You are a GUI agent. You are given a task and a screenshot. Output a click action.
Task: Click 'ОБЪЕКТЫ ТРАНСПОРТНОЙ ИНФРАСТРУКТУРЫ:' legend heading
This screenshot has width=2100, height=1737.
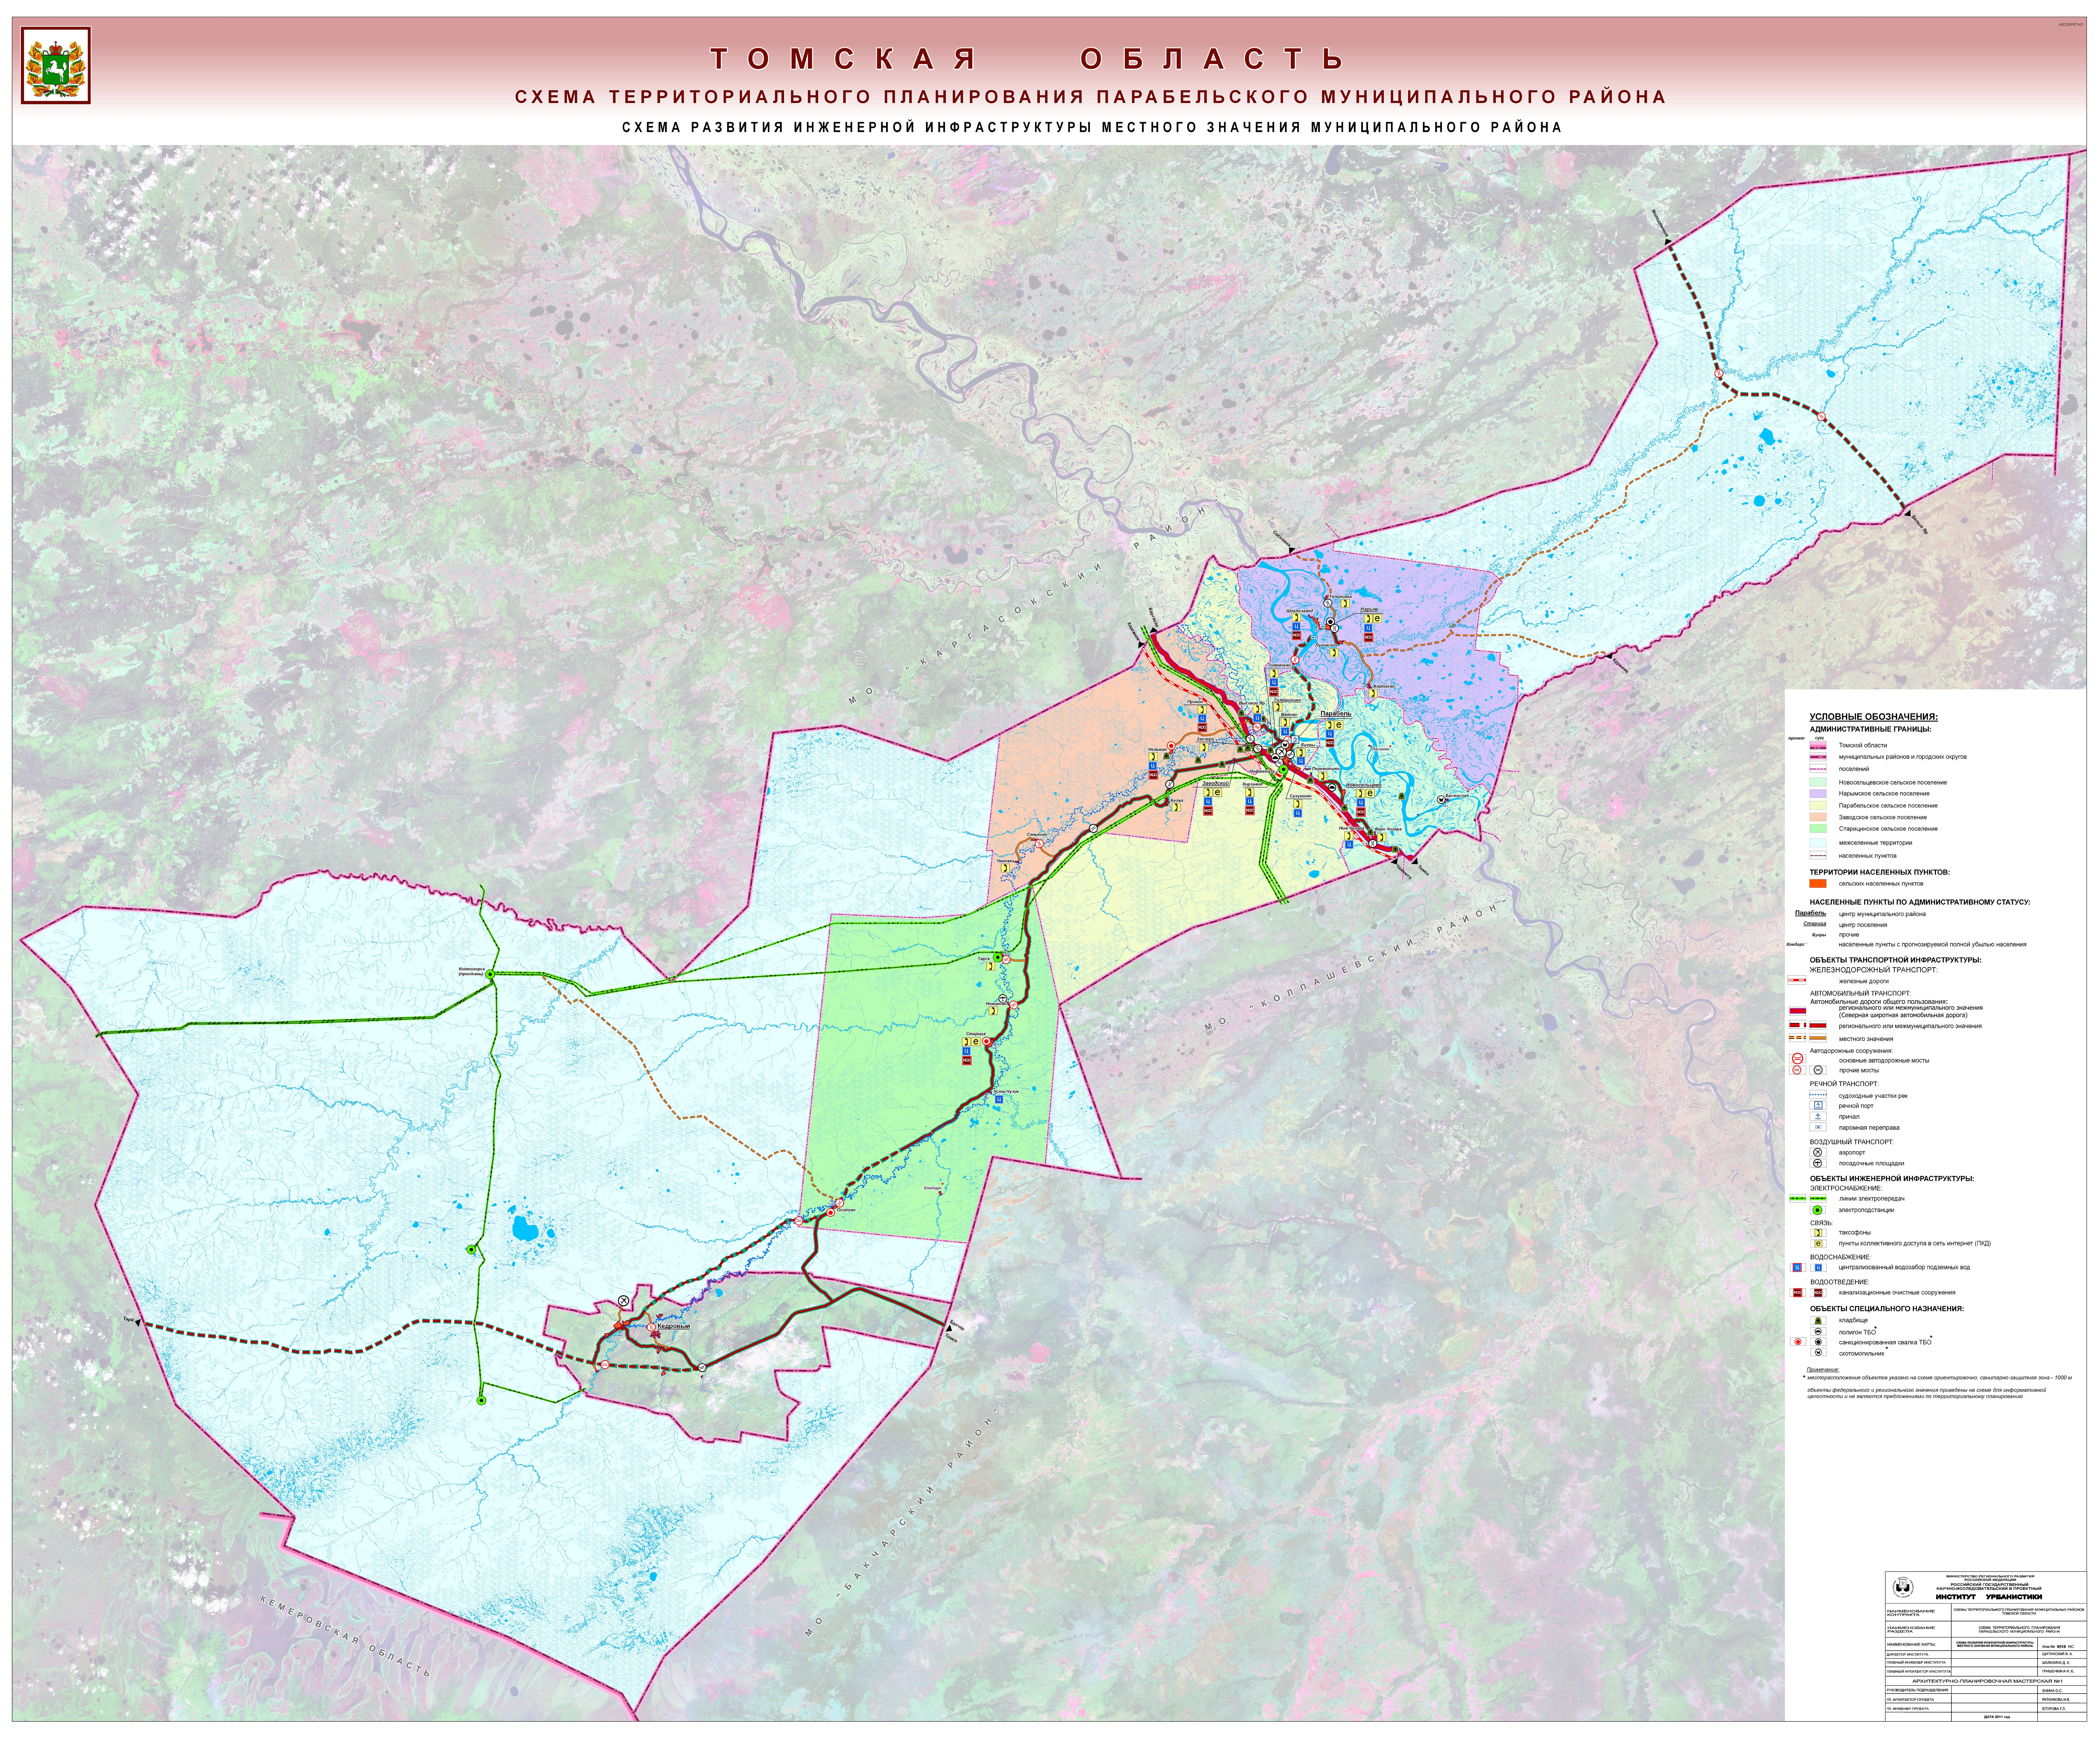tap(1896, 960)
